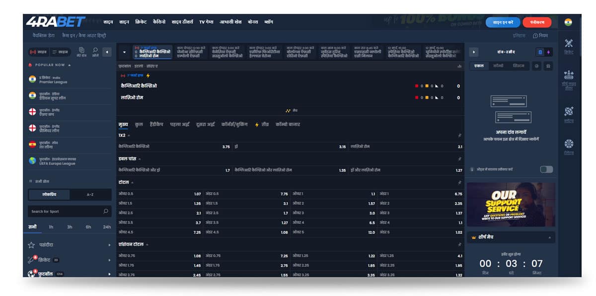Collapse the Asian Total market section
This screenshot has width=596, height=296.
tap(147, 244)
